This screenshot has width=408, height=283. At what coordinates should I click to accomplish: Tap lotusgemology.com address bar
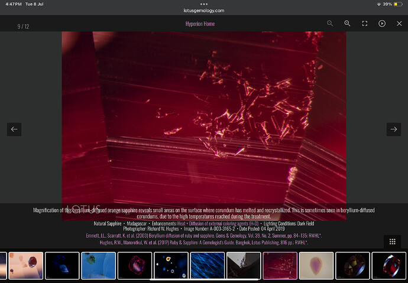tap(204, 11)
